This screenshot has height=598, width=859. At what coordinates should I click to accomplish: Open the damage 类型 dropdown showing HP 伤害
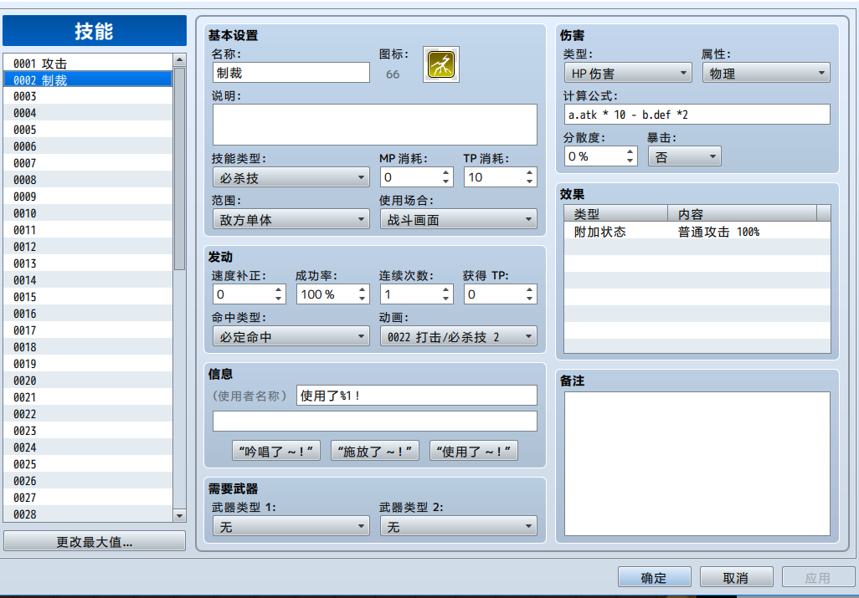628,73
